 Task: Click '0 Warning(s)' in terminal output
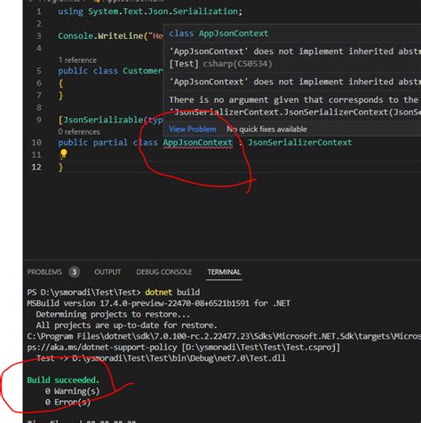click(x=72, y=391)
